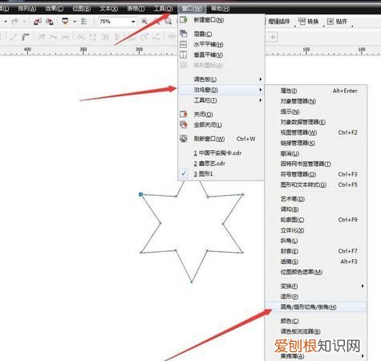Open the 工具(O) menu
Viewport: 381px width, 361px height.
point(163,9)
